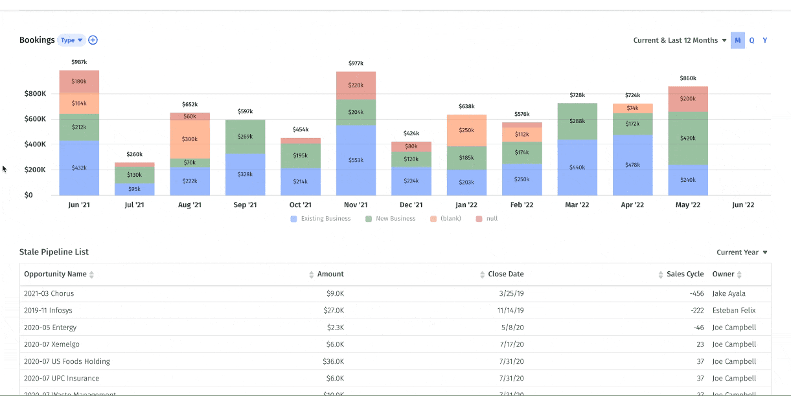791x402 pixels.
Task: Toggle Existing Business legend series
Action: (321, 219)
